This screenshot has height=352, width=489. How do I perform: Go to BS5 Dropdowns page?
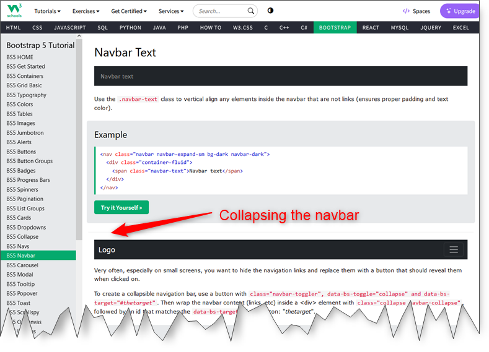click(26, 227)
